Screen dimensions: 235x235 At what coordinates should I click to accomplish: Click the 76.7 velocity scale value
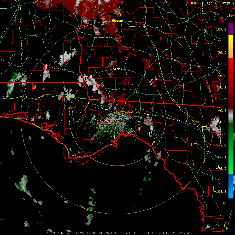222,52
